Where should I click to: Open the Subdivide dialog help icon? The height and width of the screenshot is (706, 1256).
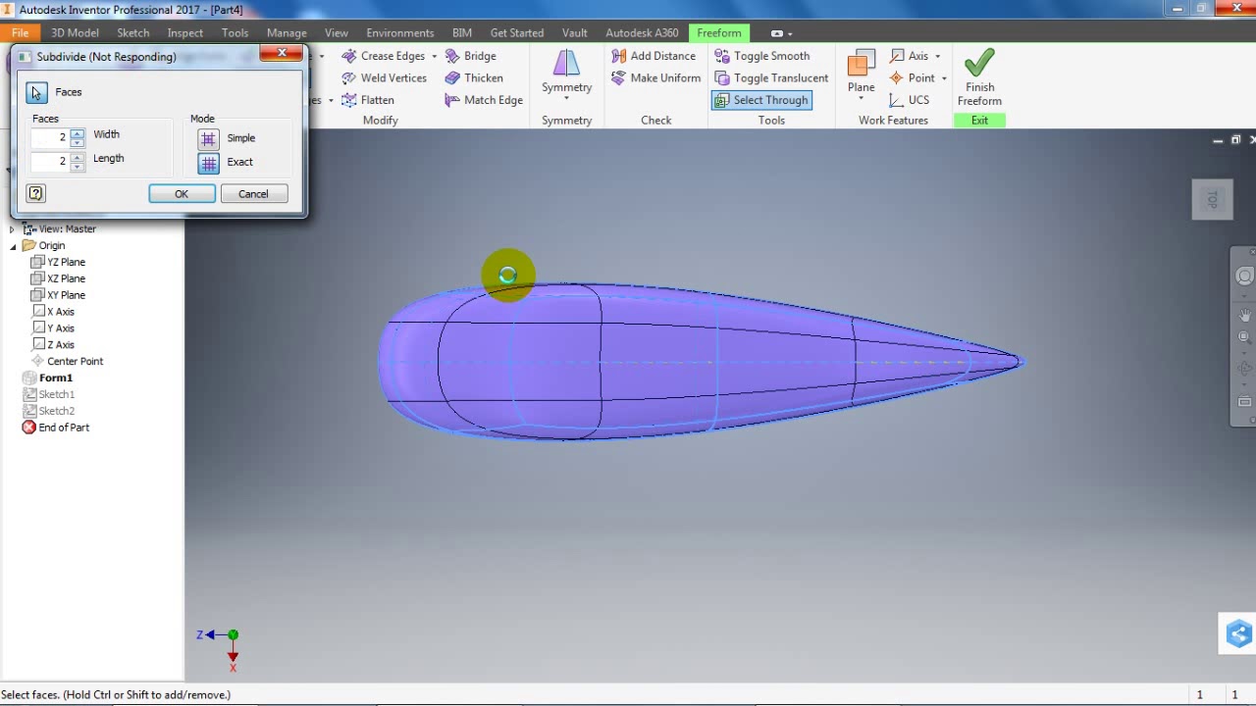[x=36, y=194]
